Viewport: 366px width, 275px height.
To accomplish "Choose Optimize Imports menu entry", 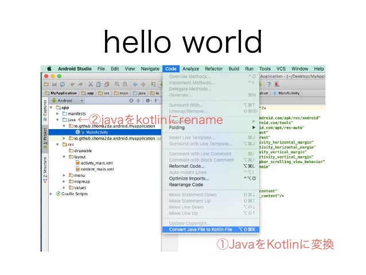I will pyautogui.click(x=211, y=179).
